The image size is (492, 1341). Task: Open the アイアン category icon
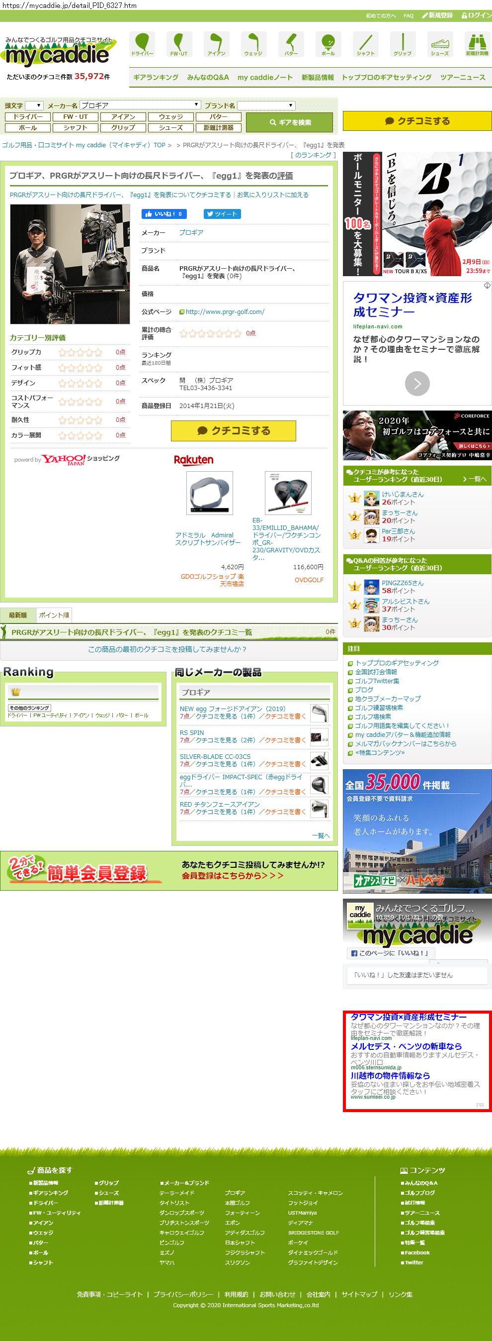point(216,44)
